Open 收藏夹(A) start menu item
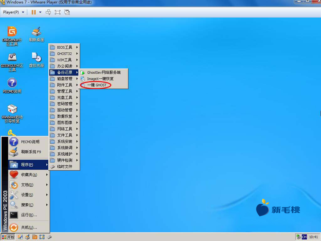This screenshot has height=241, width=321. pos(29,175)
